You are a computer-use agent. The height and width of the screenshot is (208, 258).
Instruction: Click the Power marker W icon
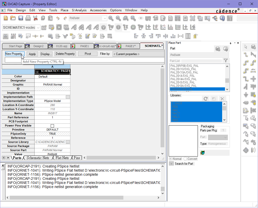point(133,27)
